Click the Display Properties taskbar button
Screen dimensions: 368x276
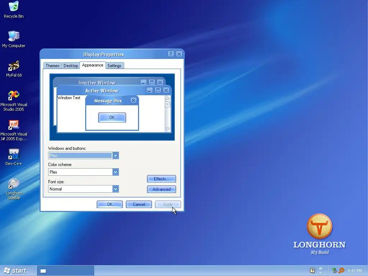[x=65, y=271]
